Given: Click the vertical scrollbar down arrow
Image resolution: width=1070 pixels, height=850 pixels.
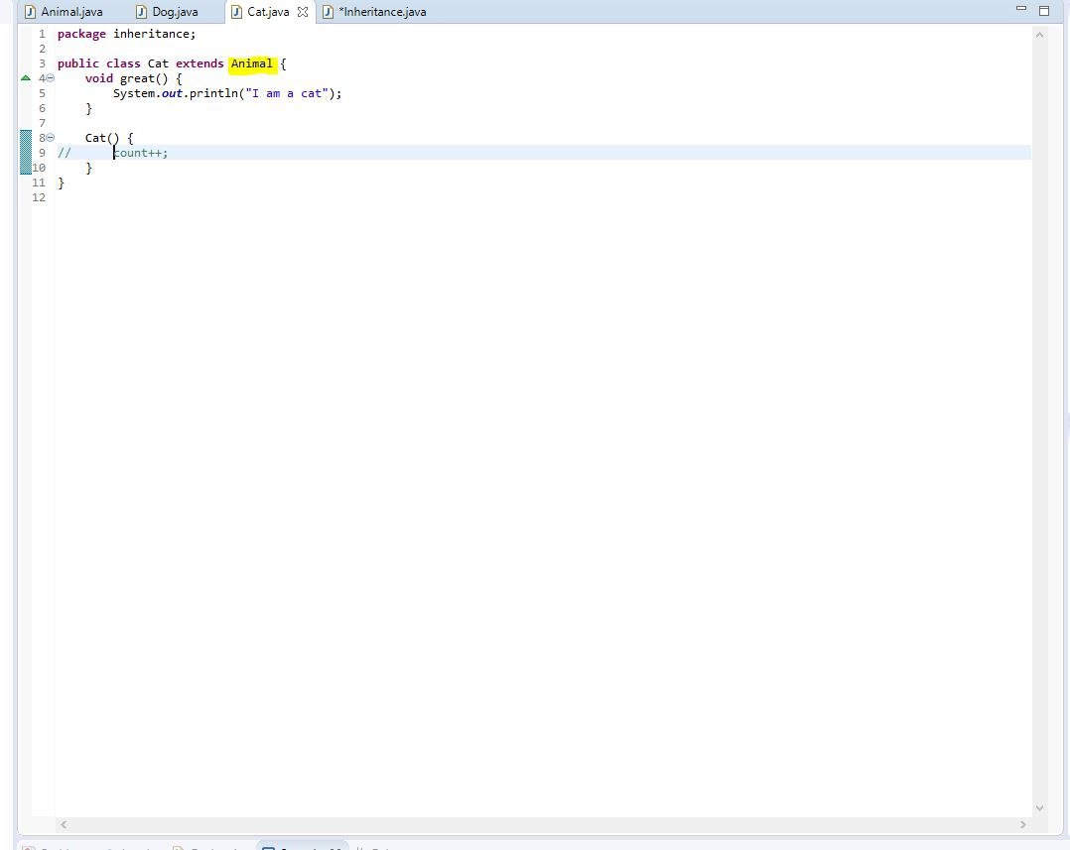Looking at the screenshot, I should pyautogui.click(x=1040, y=807).
